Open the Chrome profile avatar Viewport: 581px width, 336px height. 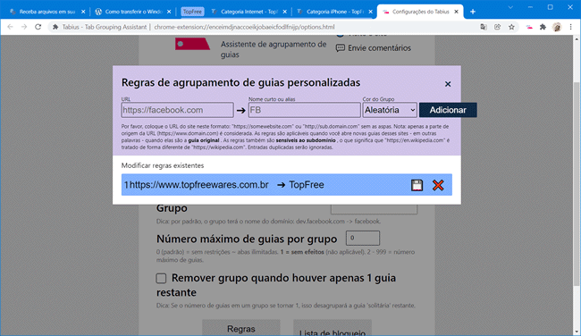[557, 27]
